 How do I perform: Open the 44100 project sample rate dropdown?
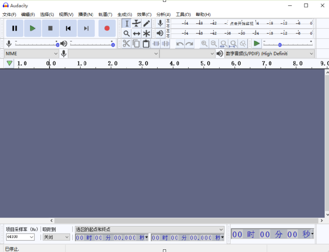click(20, 237)
